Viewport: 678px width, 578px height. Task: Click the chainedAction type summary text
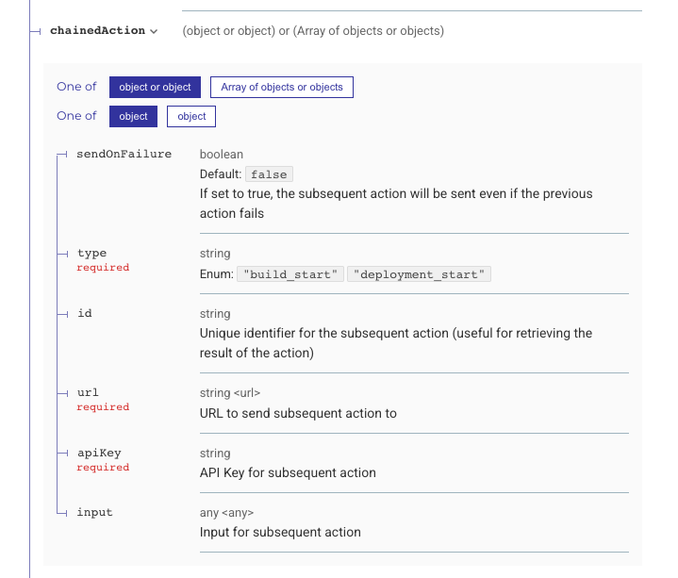click(x=313, y=31)
